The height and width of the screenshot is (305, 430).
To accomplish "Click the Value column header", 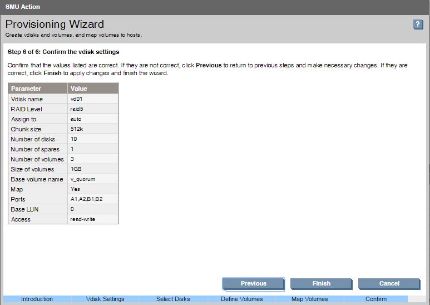I will click(93, 88).
